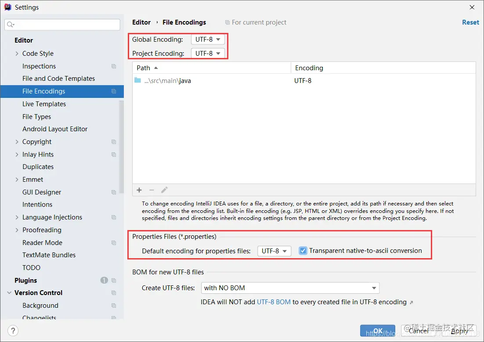Click the Apply button
Screen dimensions: 484x342
[459, 331]
